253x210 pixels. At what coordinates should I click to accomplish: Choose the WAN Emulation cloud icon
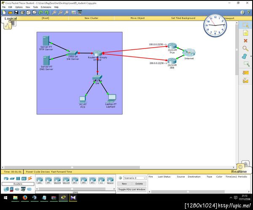tap(17, 189)
